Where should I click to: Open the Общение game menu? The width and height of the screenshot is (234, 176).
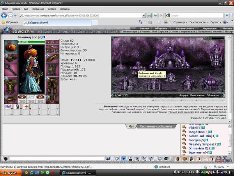161,29
